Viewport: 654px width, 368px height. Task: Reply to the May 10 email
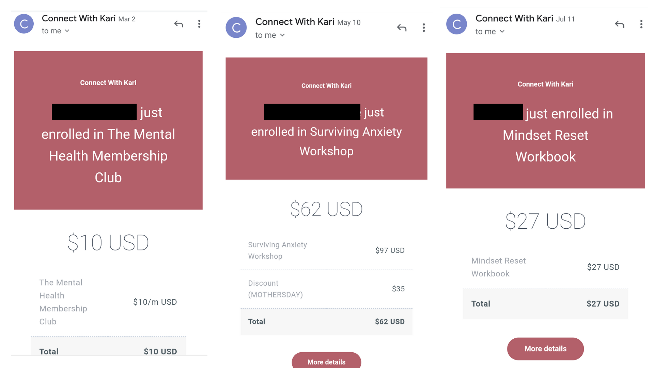402,28
